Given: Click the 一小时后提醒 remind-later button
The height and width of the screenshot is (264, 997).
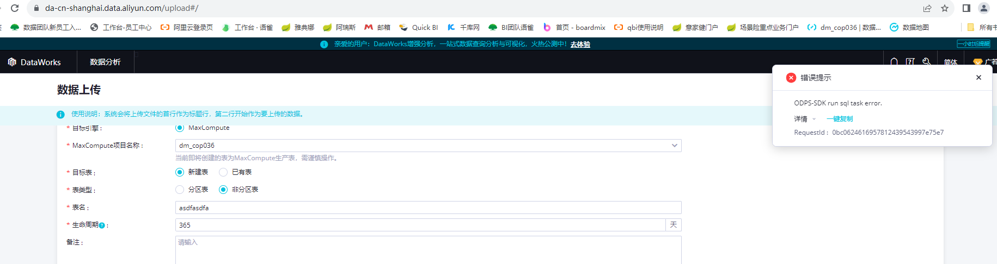Looking at the screenshot, I should (974, 43).
